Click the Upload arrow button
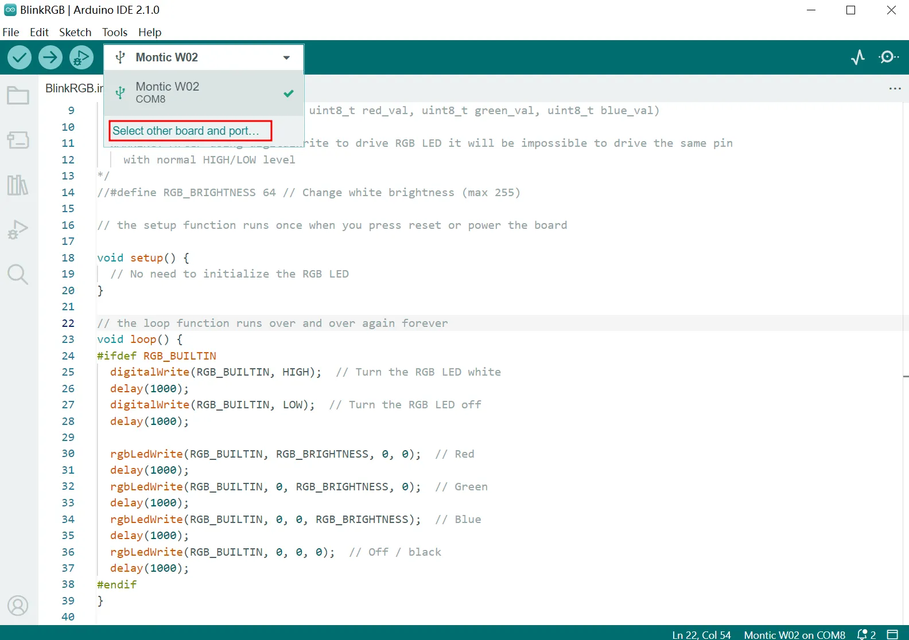 click(50, 57)
